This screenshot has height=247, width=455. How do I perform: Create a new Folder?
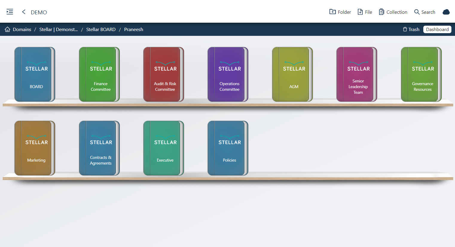[340, 12]
